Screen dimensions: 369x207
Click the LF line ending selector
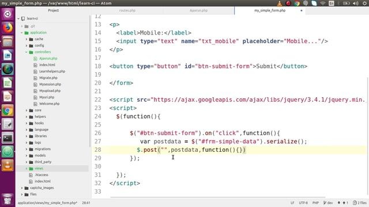click(x=292, y=203)
